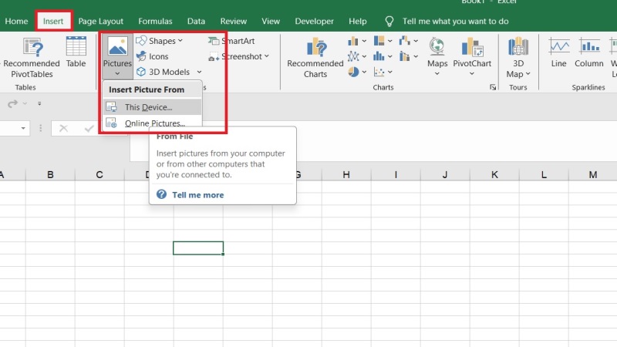
Task: Click the 'Tours' group label
Action: tap(518, 87)
